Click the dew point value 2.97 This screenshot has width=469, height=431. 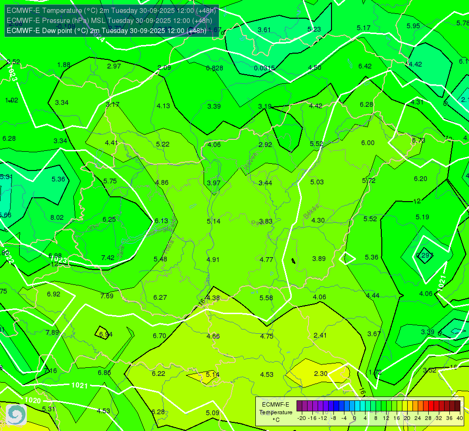click(x=114, y=66)
